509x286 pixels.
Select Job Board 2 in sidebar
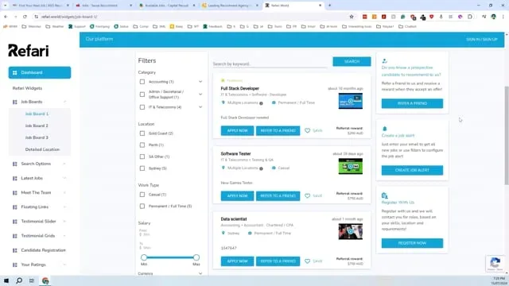pyautogui.click(x=37, y=126)
